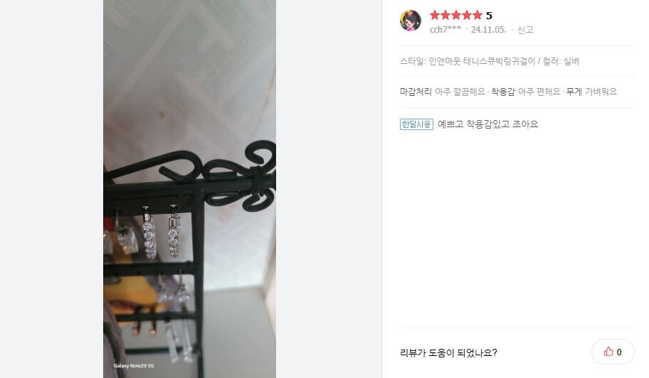The image size is (649, 378).
Task: Click the thumbs-up helpful icon
Action: point(608,352)
